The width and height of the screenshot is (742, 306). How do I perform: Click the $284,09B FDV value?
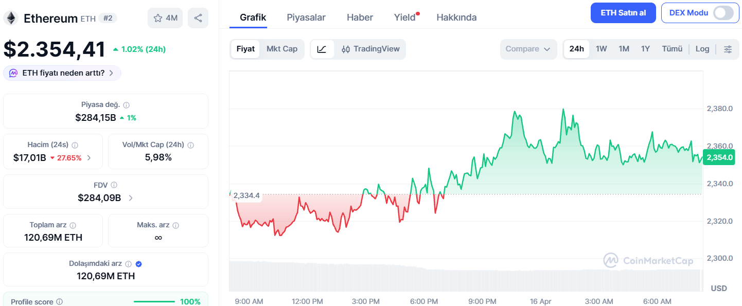coord(99,198)
